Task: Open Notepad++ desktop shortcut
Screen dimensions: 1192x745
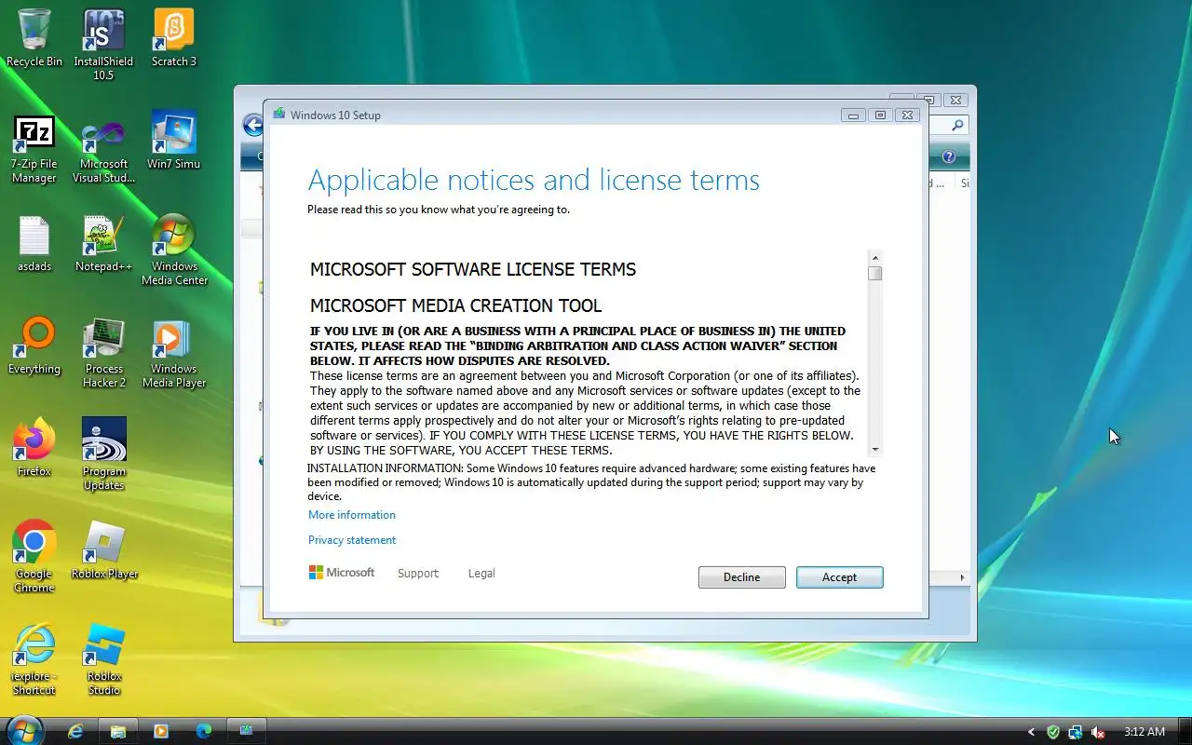Action: [103, 244]
